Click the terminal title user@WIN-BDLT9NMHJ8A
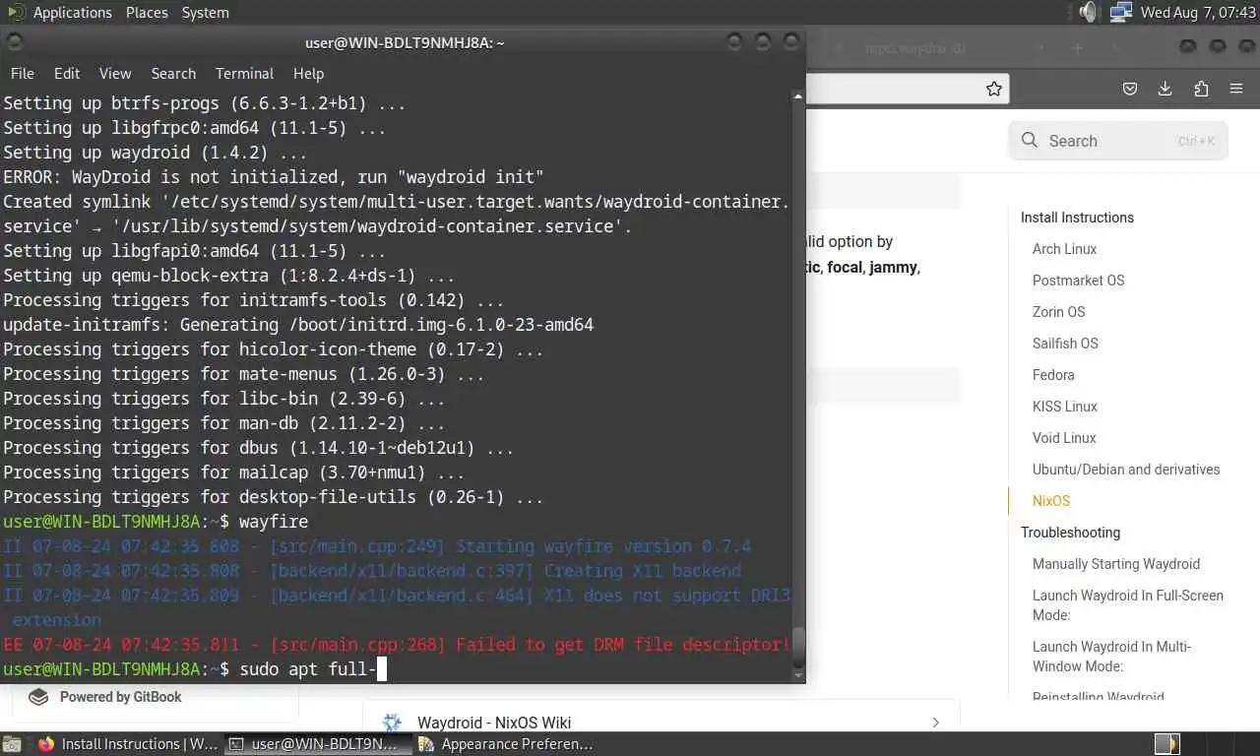1260x756 pixels. [x=405, y=42]
